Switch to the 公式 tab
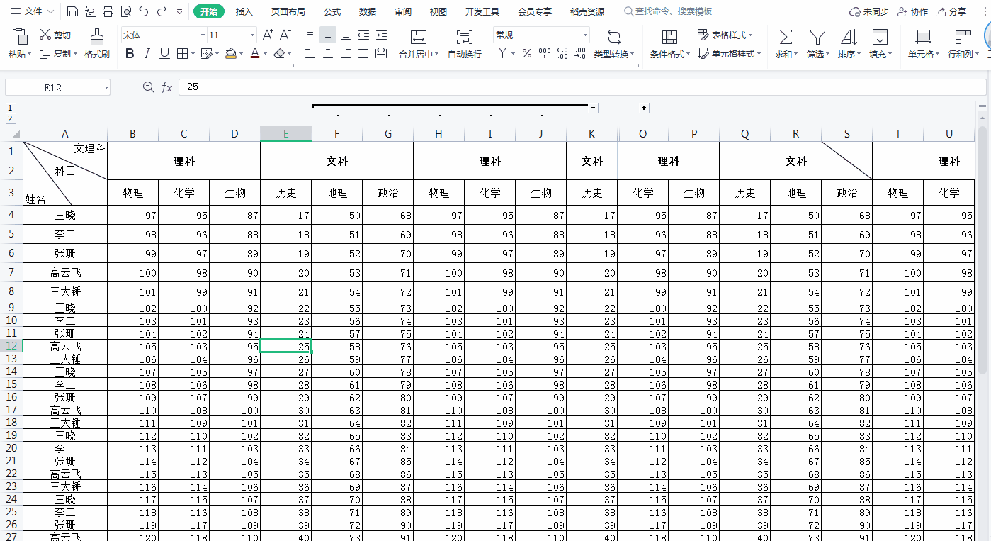The height and width of the screenshot is (541, 991). (332, 11)
